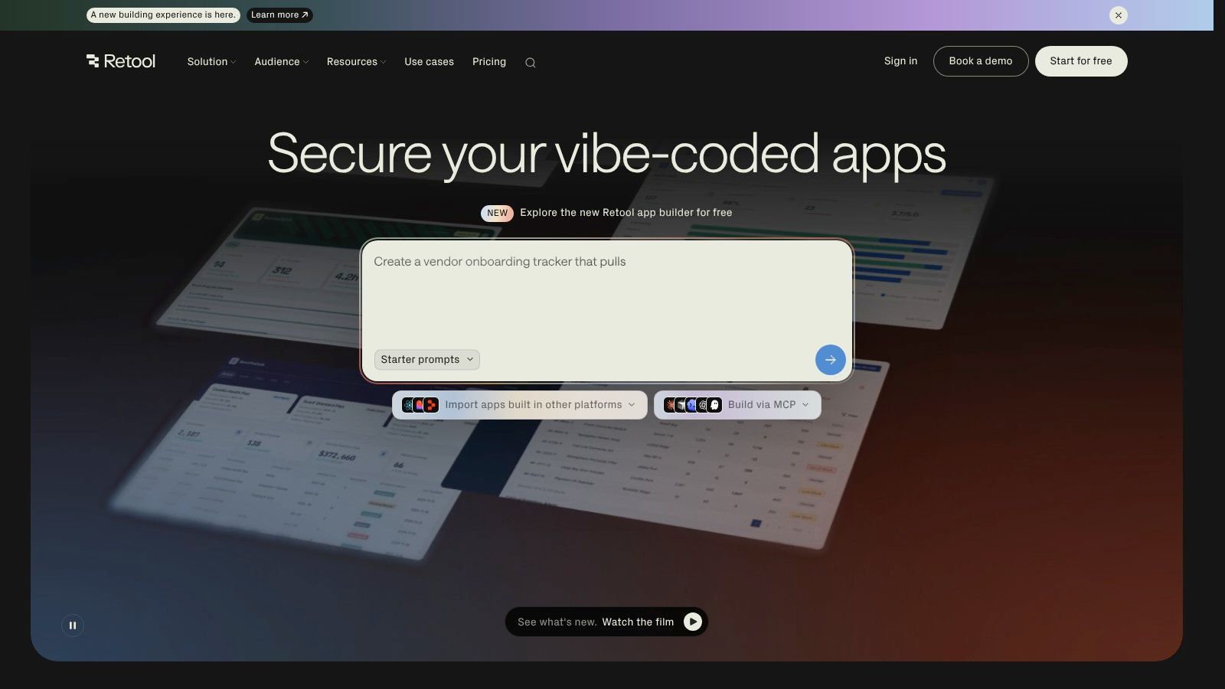Expand Import apps built in other platforms

tap(519, 405)
